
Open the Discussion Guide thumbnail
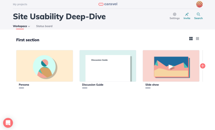[108, 66]
